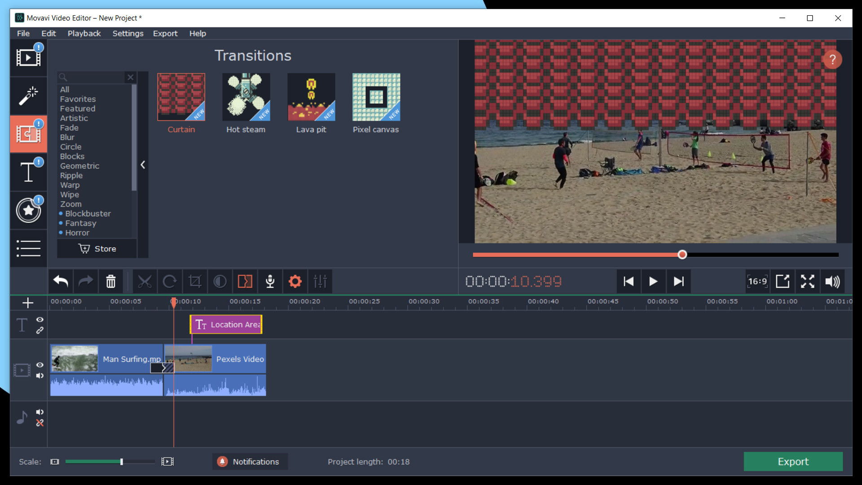
Task: Expand the Horror transitions category
Action: coord(78,232)
